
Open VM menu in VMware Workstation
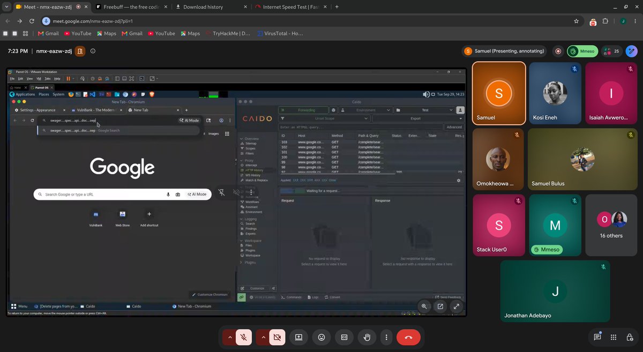[39, 78]
